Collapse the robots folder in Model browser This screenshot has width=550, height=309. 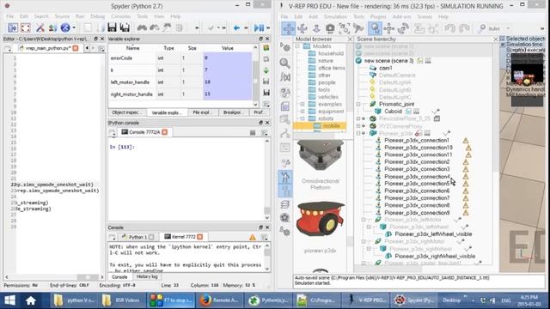pyautogui.click(x=302, y=118)
